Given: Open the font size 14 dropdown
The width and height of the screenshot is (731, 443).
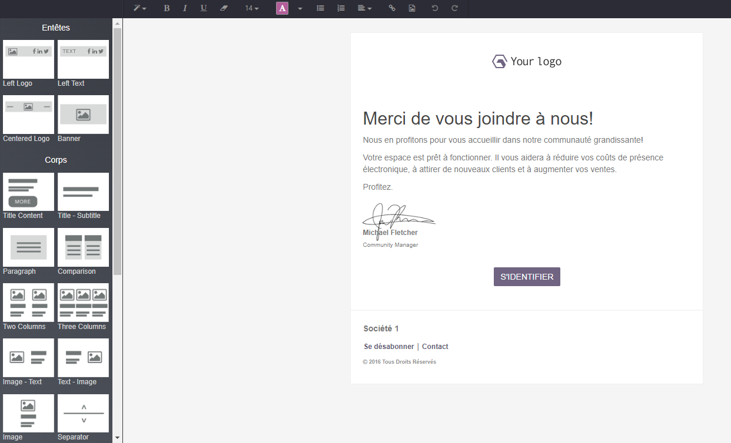Looking at the screenshot, I should (252, 8).
